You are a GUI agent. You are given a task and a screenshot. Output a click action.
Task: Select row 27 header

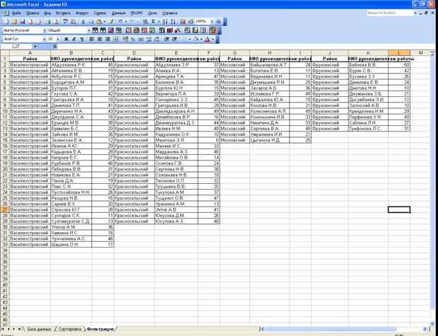5,209
